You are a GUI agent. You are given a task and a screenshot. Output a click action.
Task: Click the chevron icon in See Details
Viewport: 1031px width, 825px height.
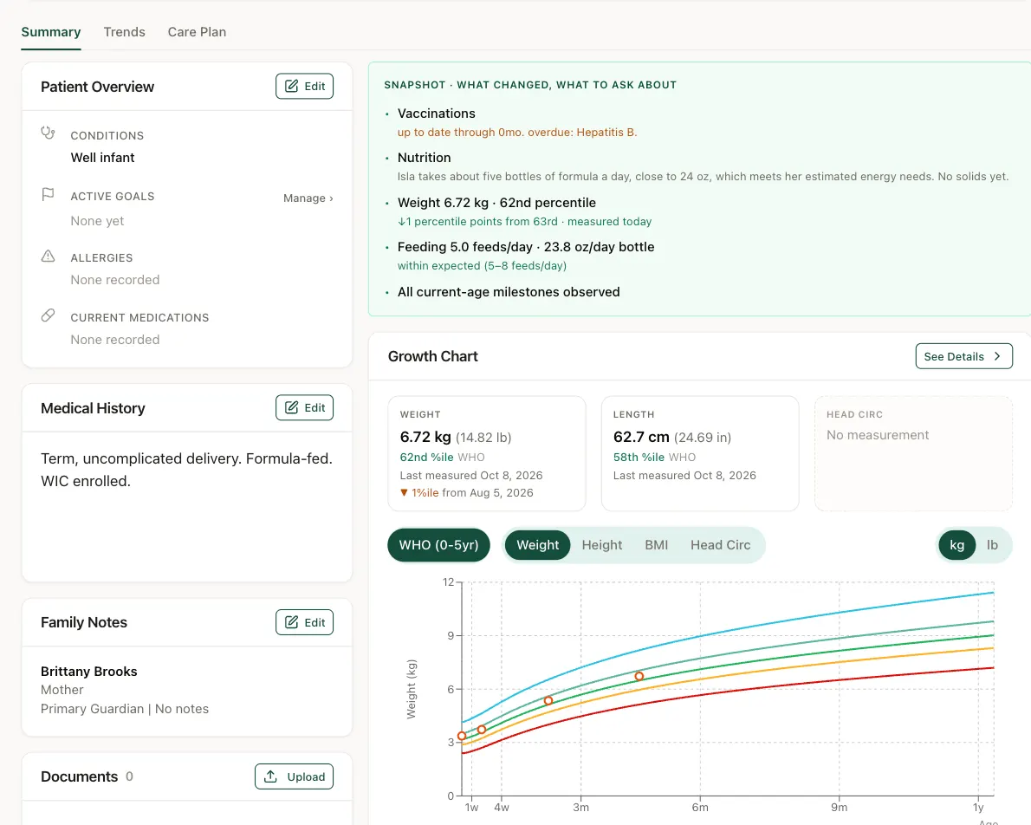(997, 356)
